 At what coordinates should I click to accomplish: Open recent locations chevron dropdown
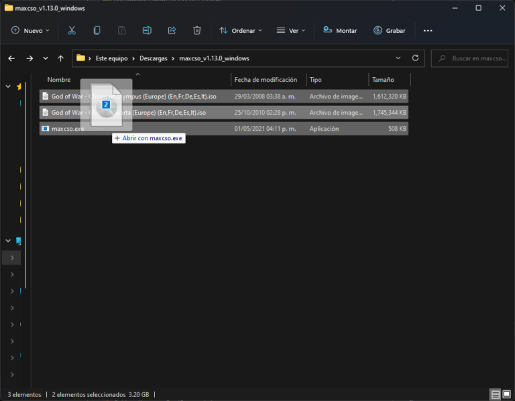coord(45,58)
